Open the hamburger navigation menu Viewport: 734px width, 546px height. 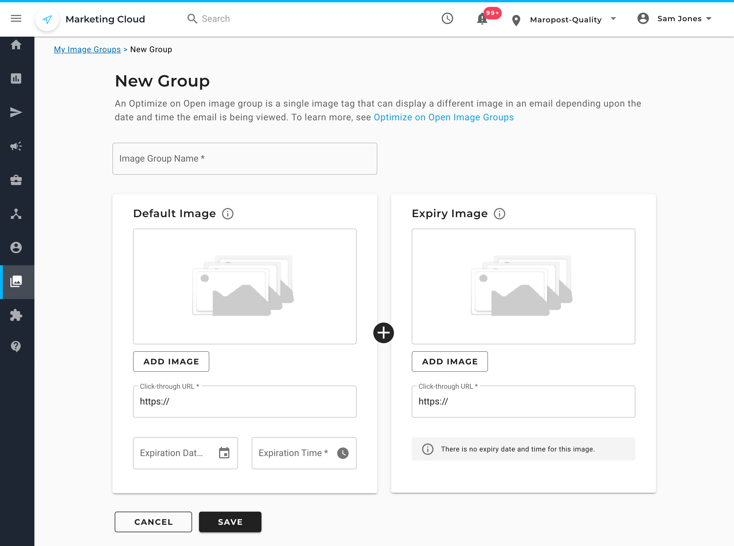[x=16, y=19]
